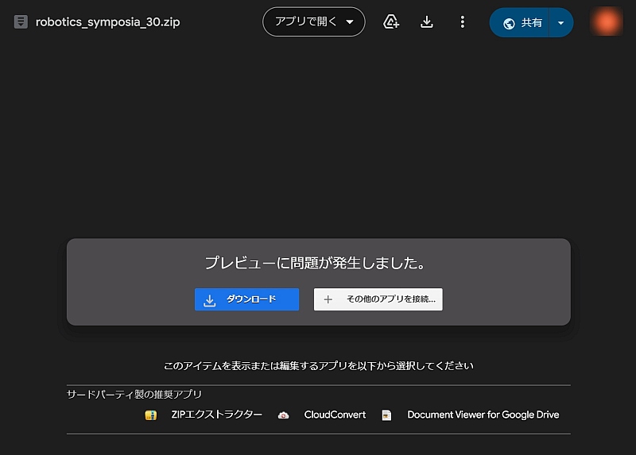Click the globe icon in the share button
Viewport: 636px width, 455px height.
coord(509,23)
